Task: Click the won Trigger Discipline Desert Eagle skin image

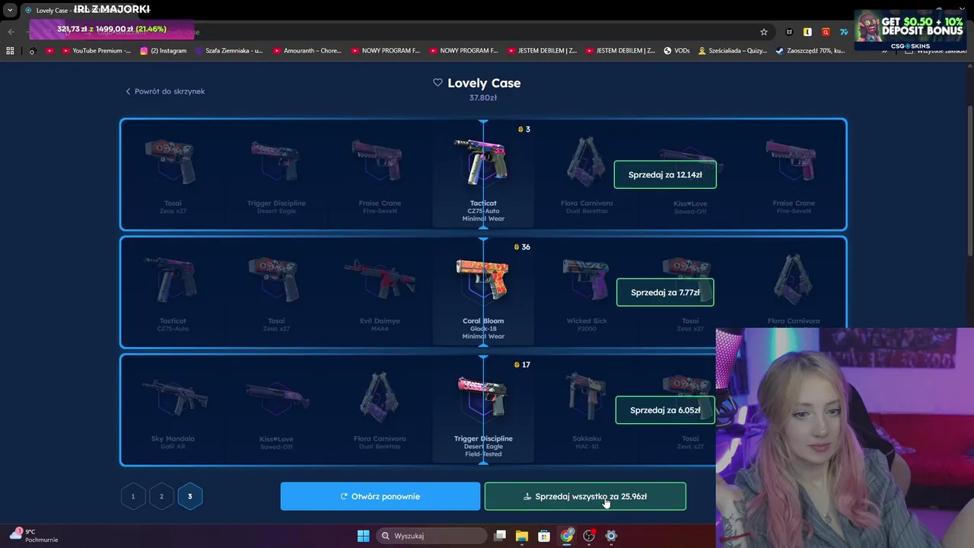Action: 482,396
